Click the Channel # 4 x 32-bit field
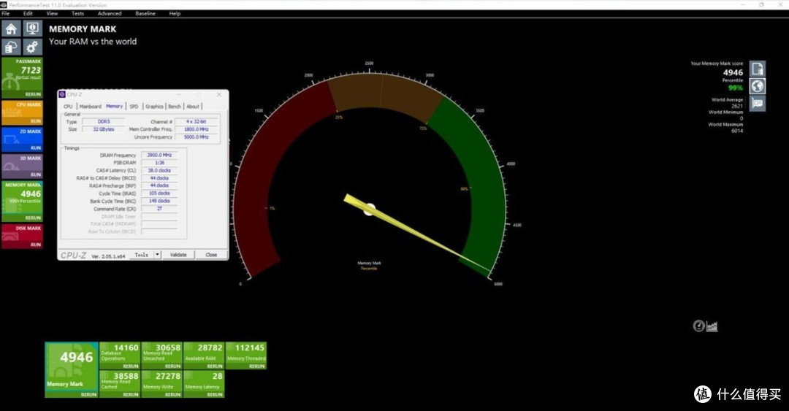The width and height of the screenshot is (789, 411). (197, 122)
